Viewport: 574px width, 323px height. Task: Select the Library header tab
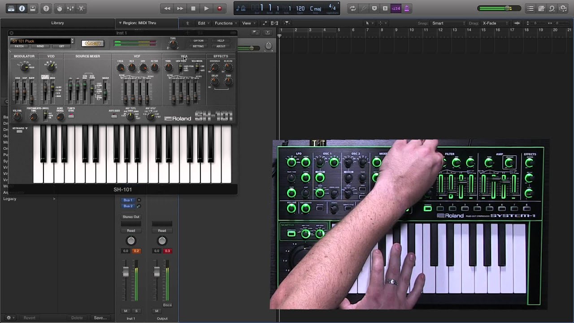[x=57, y=23]
